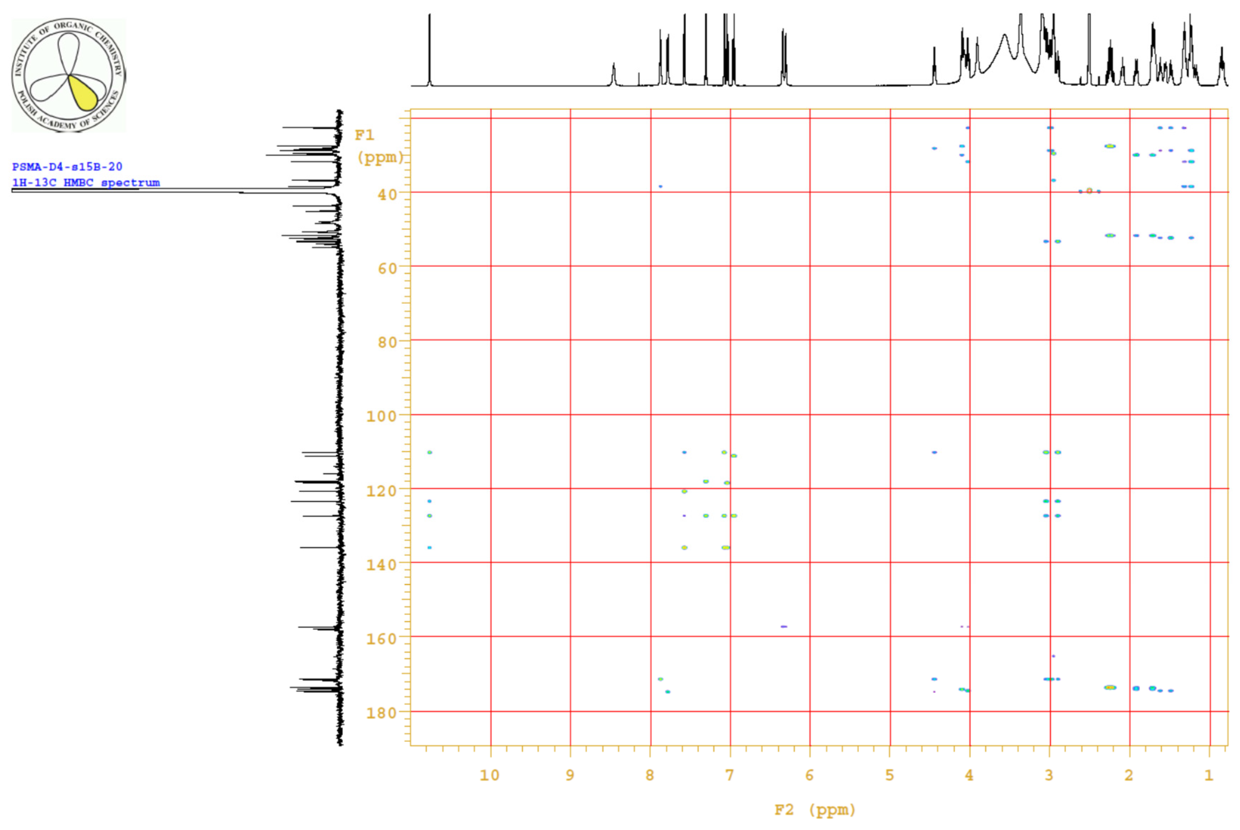Click the orange solvent cross-peak at 40 ppm

click(1089, 191)
